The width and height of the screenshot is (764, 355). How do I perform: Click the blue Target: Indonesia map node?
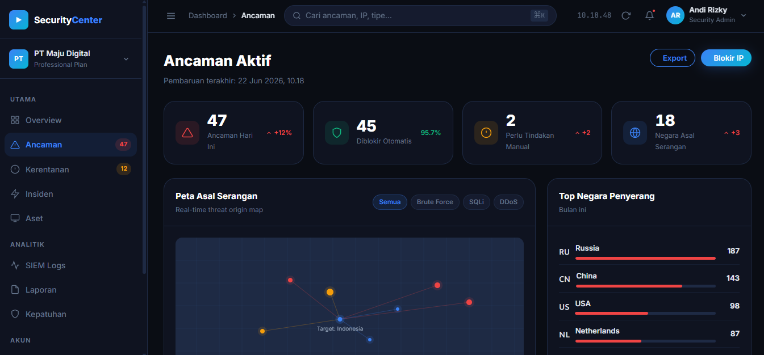340,319
